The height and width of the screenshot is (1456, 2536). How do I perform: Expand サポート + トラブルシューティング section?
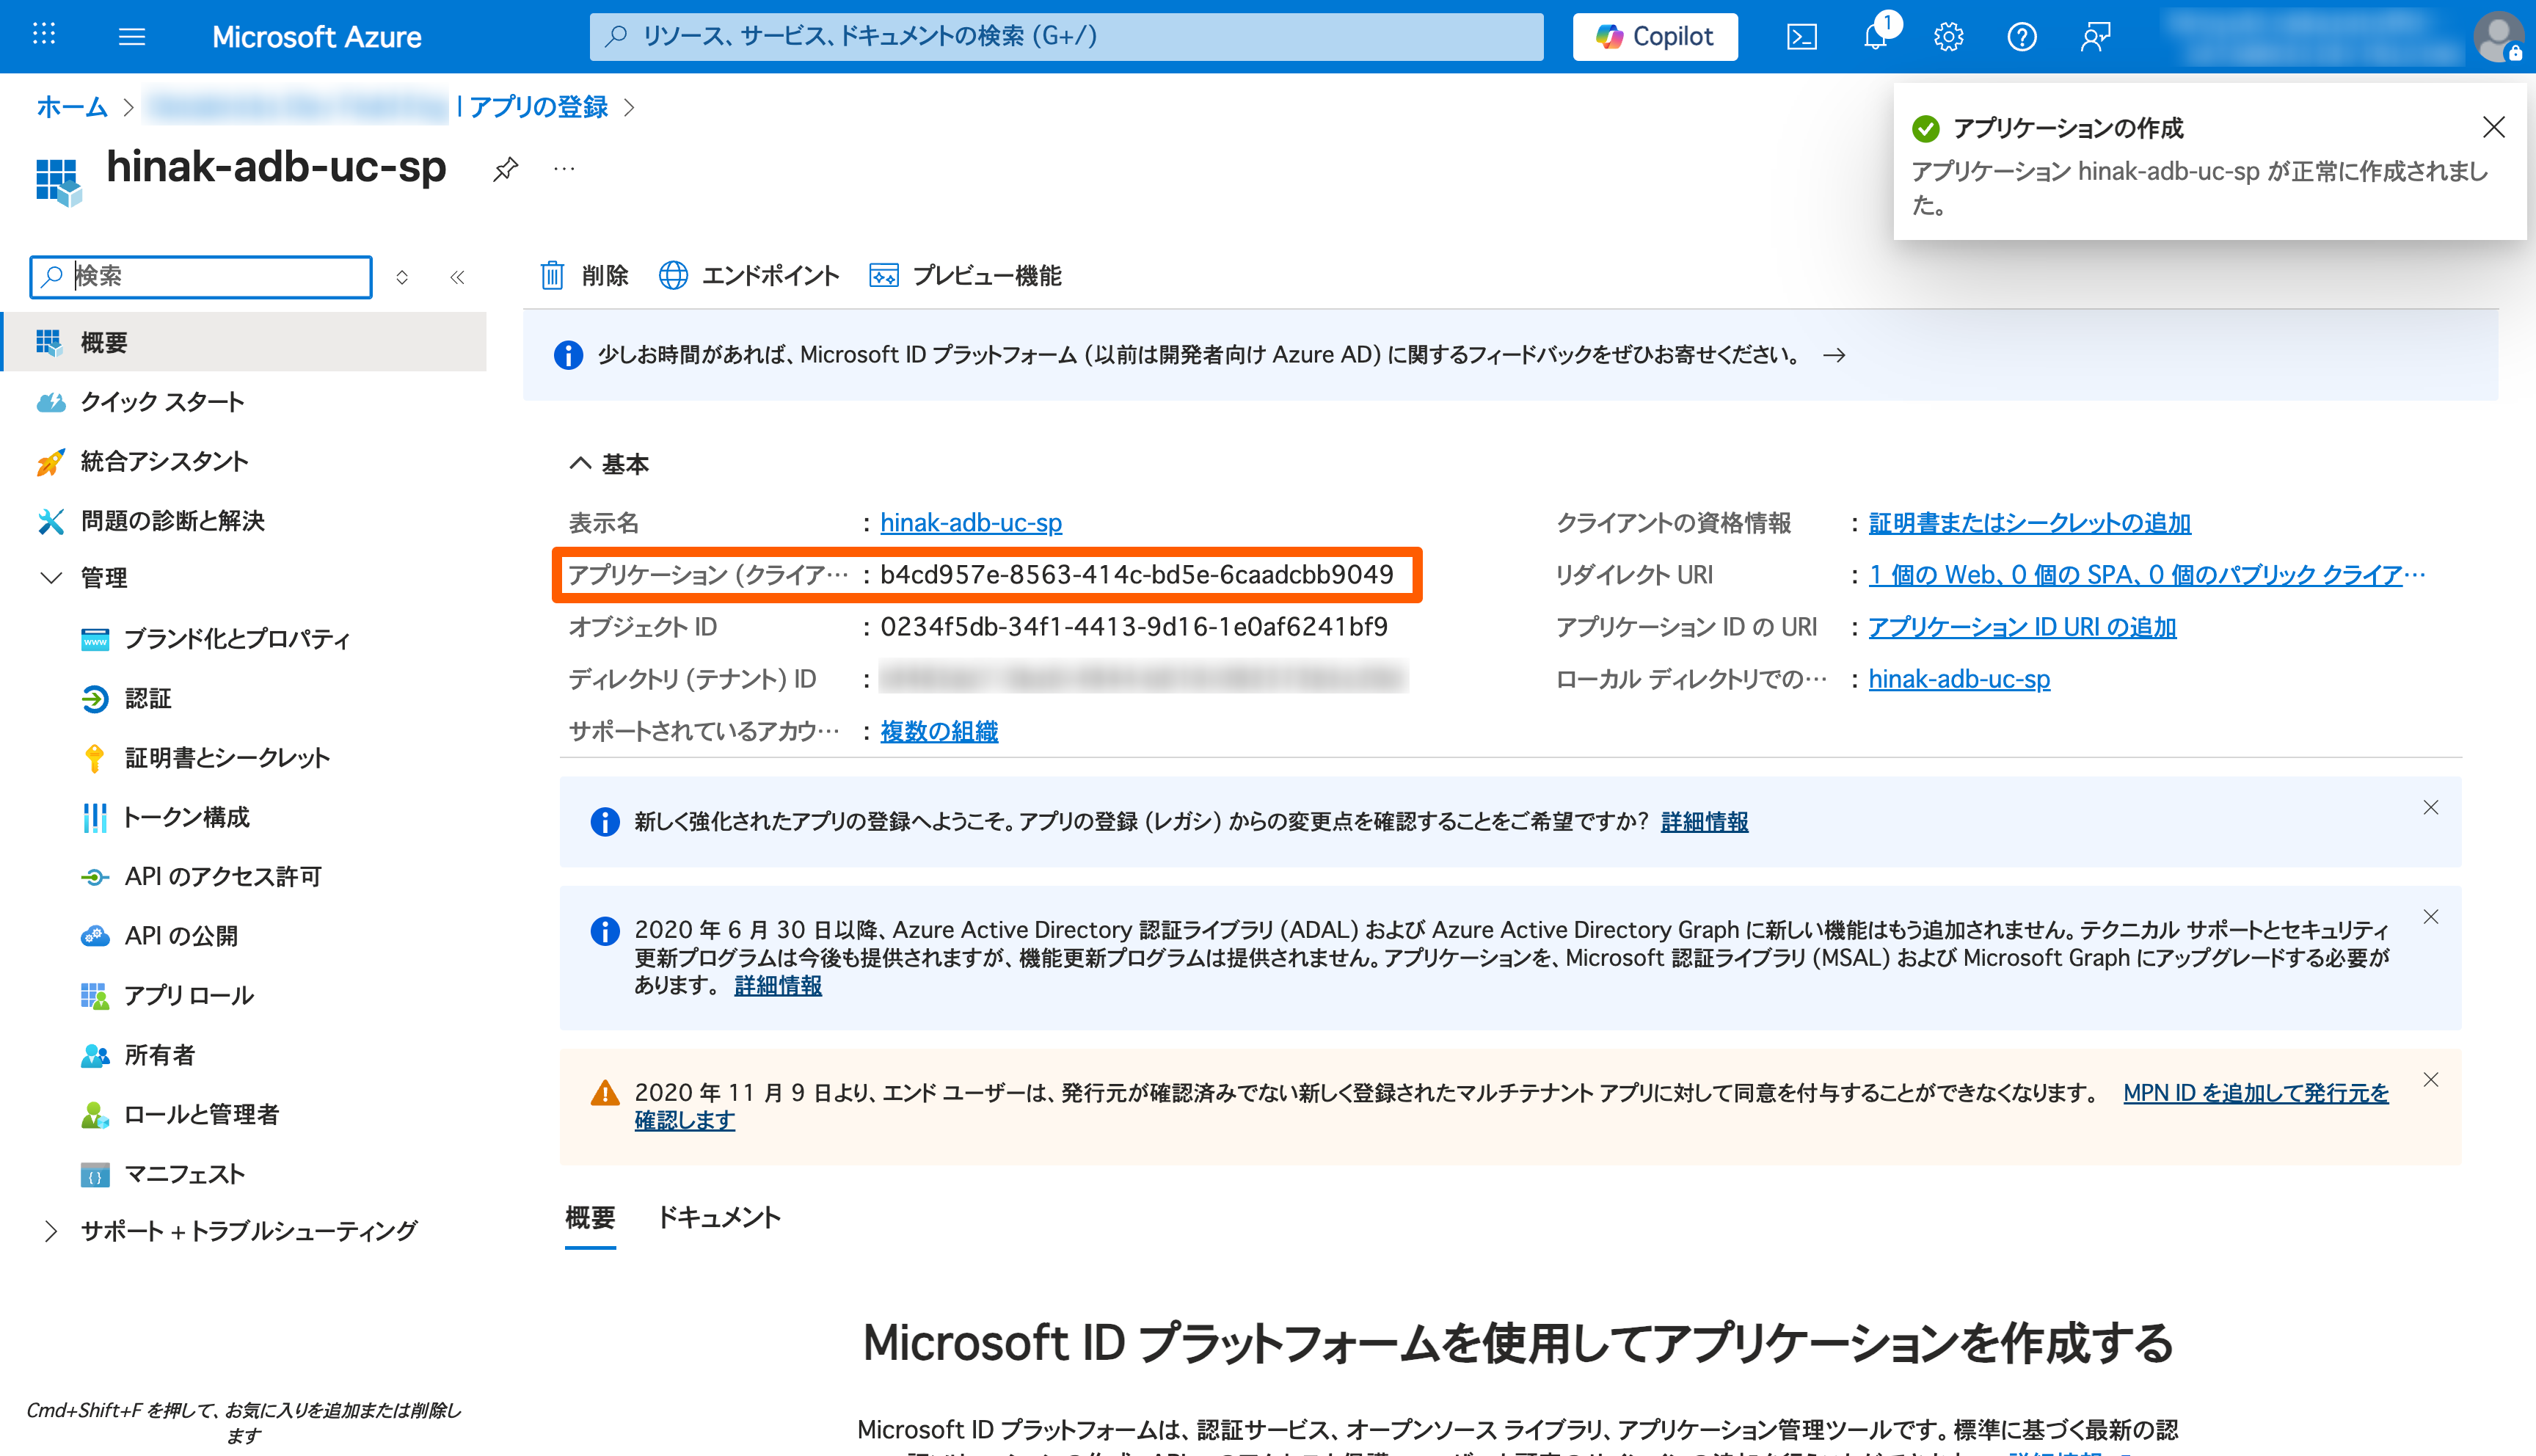click(51, 1231)
